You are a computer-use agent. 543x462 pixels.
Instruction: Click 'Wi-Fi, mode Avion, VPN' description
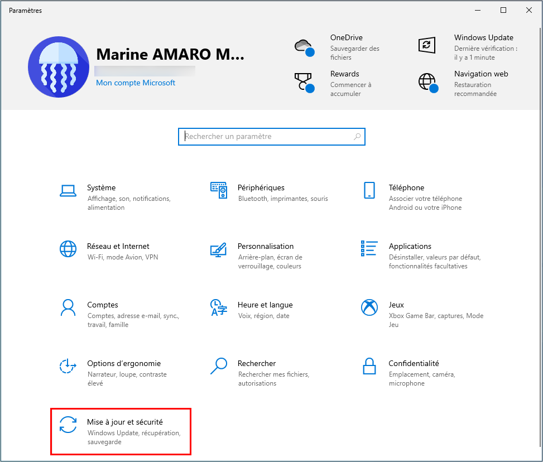pos(123,257)
